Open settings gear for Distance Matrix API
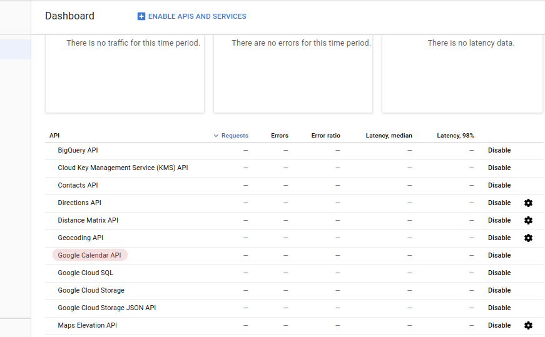 click(528, 220)
